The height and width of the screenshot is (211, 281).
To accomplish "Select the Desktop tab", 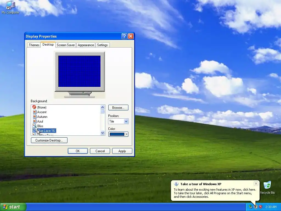I will 48,45.
